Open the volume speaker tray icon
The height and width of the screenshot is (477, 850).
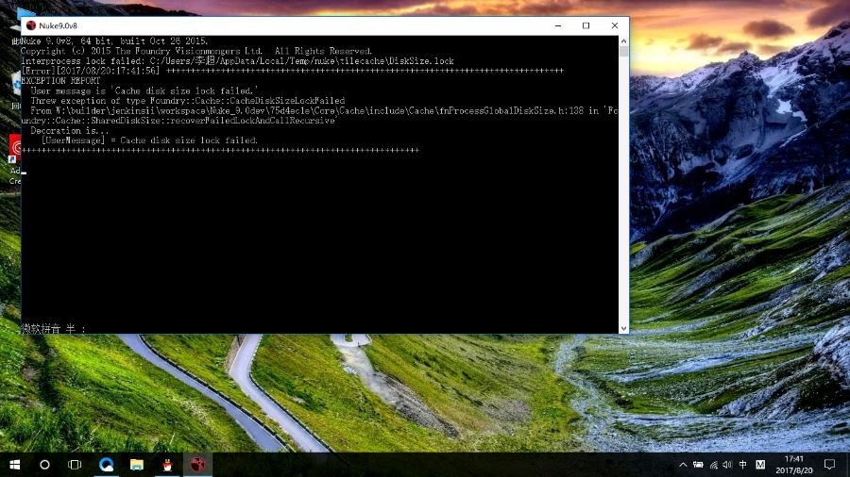(x=727, y=465)
